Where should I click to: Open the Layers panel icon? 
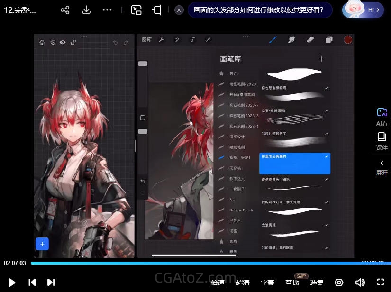point(329,40)
